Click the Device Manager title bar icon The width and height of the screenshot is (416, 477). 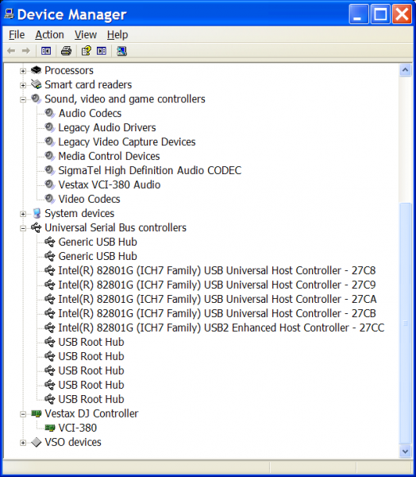click(x=9, y=14)
